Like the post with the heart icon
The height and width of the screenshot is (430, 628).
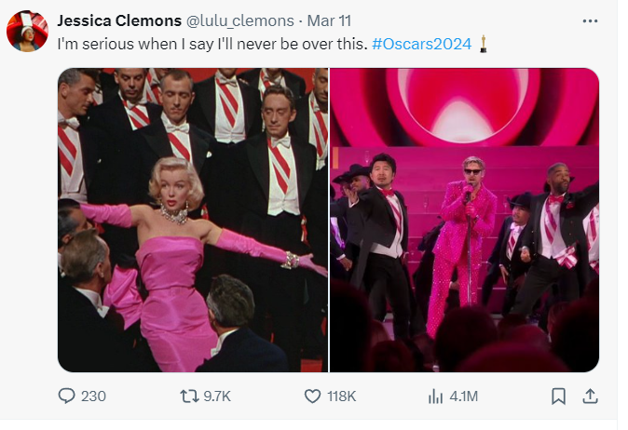(313, 396)
